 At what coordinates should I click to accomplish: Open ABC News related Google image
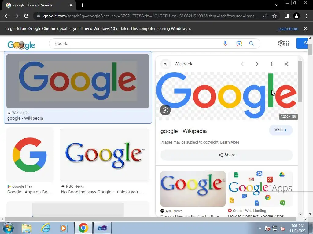(193, 189)
